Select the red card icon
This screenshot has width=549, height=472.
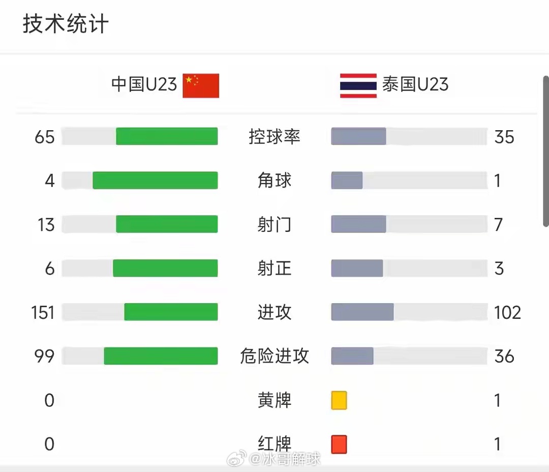point(338,444)
